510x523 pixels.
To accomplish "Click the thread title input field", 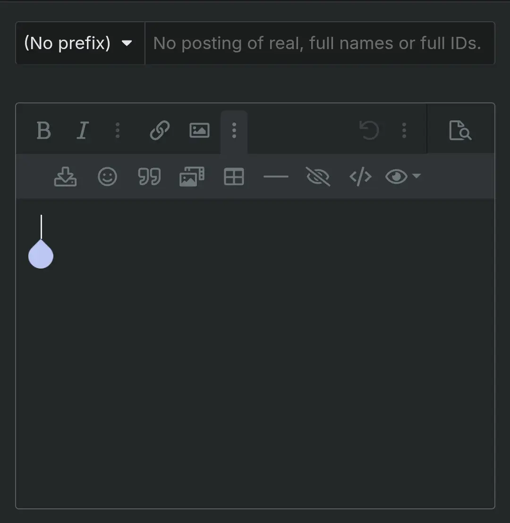I will [x=320, y=43].
